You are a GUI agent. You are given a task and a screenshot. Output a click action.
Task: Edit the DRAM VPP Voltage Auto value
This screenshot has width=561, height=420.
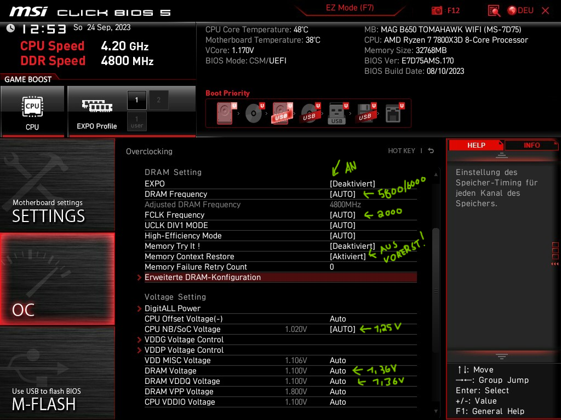(x=337, y=392)
